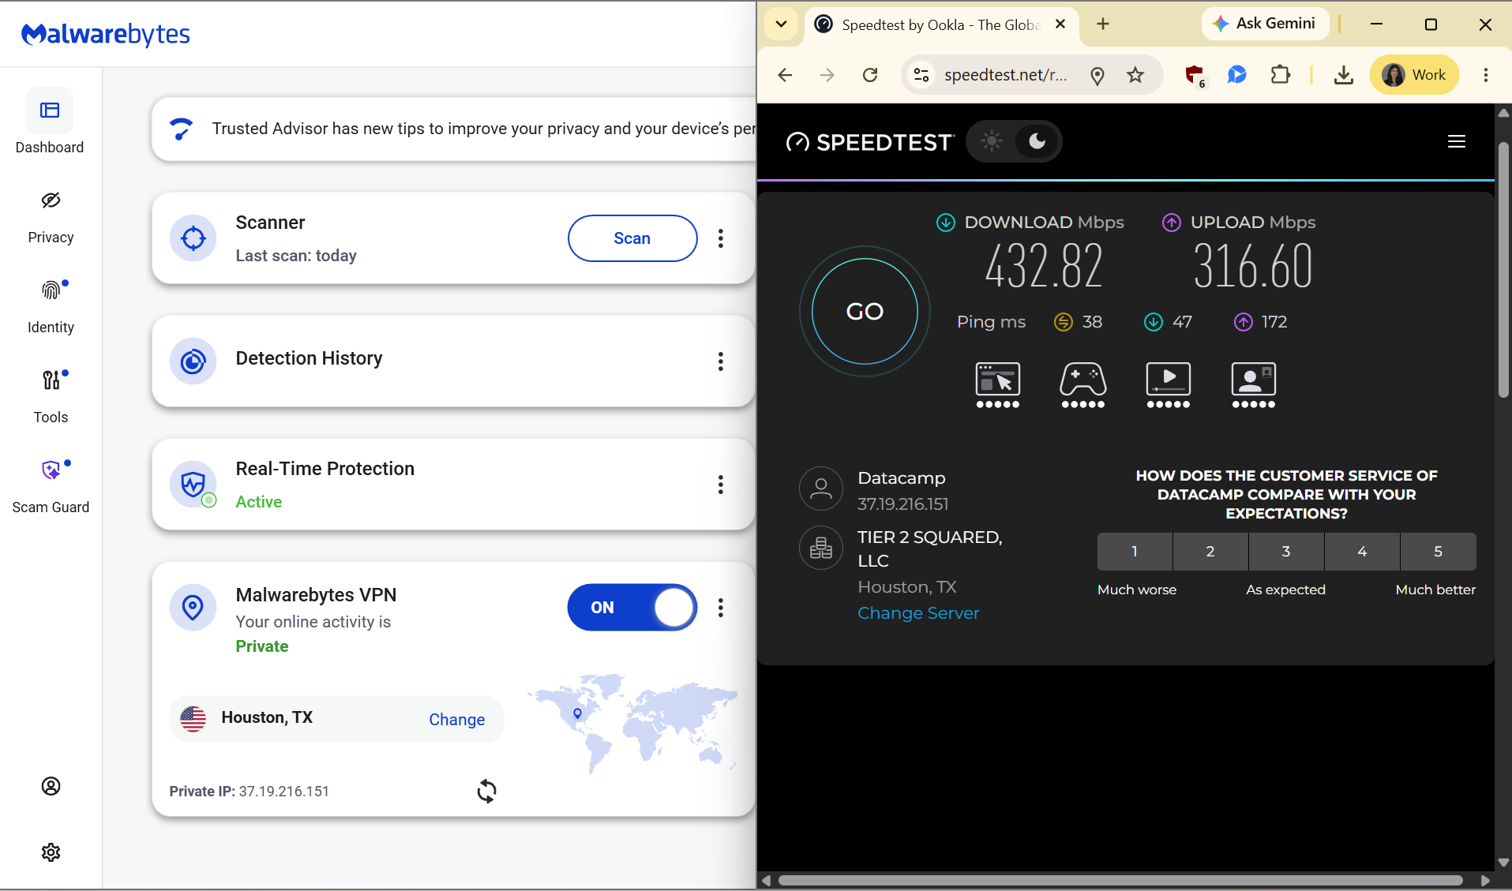Open Scam Guard in Malwarebytes sidebar

51,487
